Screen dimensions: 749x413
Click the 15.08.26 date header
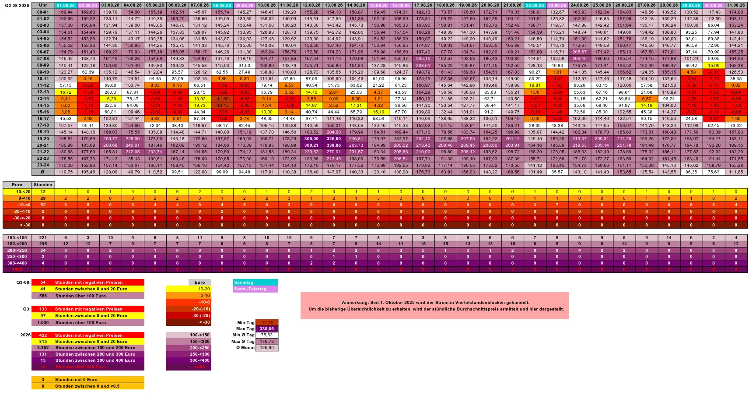(378, 6)
